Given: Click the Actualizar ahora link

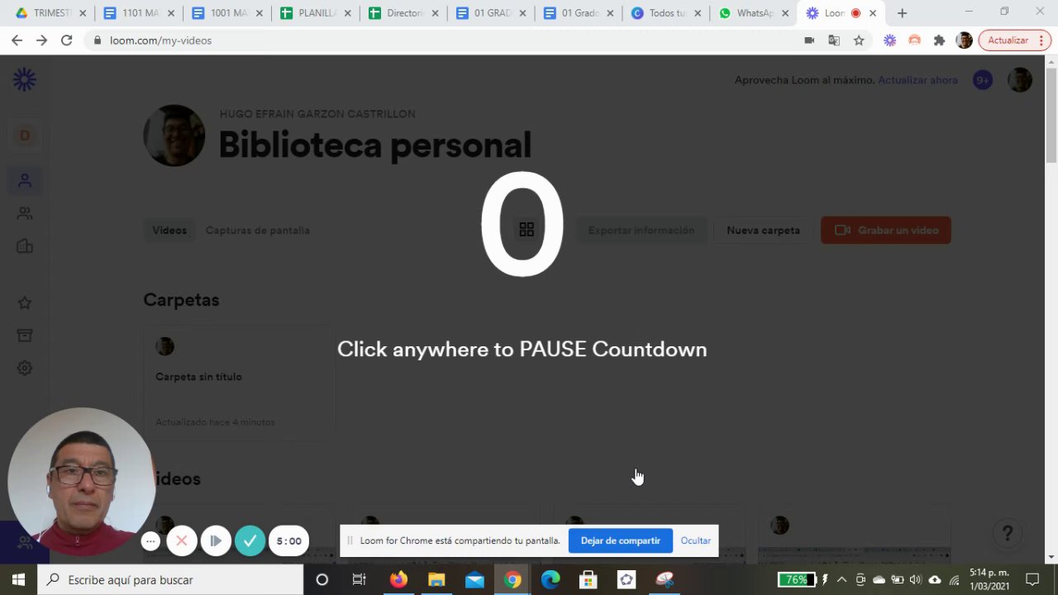Looking at the screenshot, I should pos(917,80).
